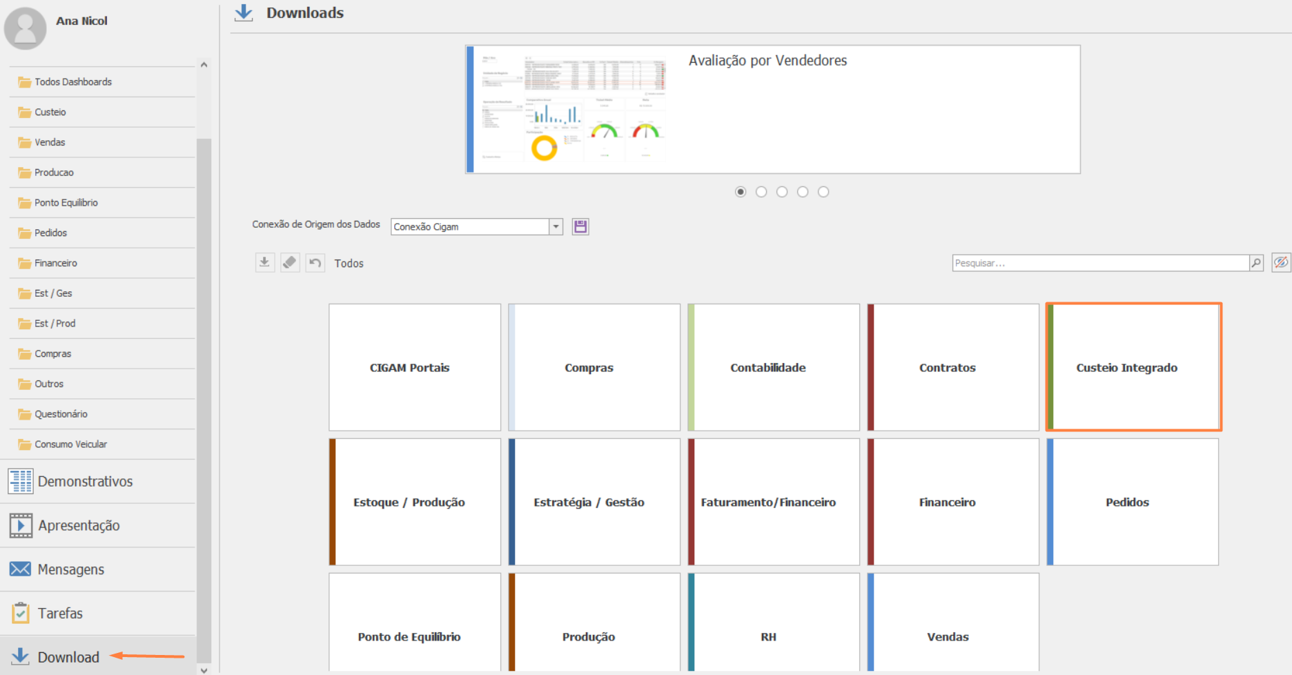Select the first carousel radio dot
Screen dimensions: 1292x675
pyautogui.click(x=741, y=192)
